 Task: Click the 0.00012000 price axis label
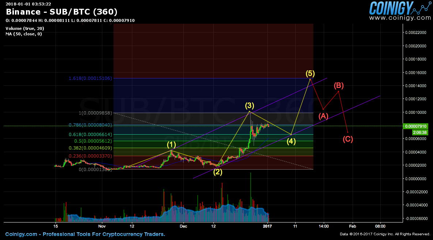pos(416,99)
